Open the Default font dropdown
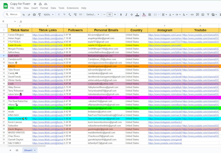Viewport: 221px width, 153px height. pos(93,15)
